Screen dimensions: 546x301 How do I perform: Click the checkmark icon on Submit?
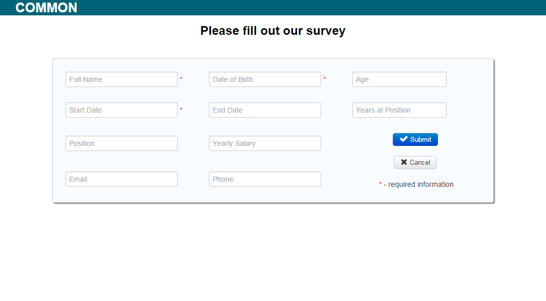[404, 139]
